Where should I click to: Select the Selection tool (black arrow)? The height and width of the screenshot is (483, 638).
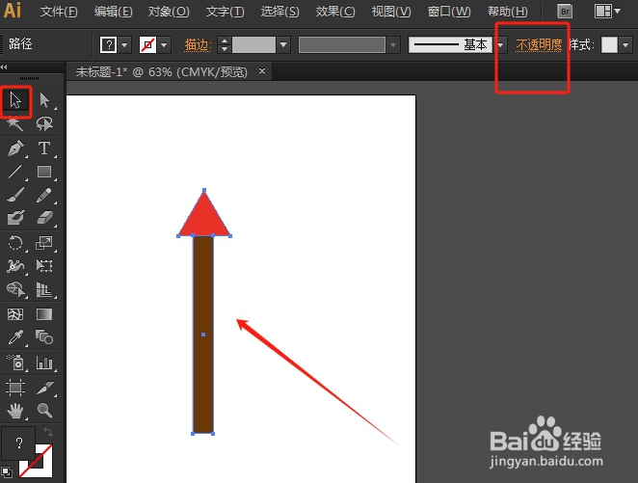(15, 100)
